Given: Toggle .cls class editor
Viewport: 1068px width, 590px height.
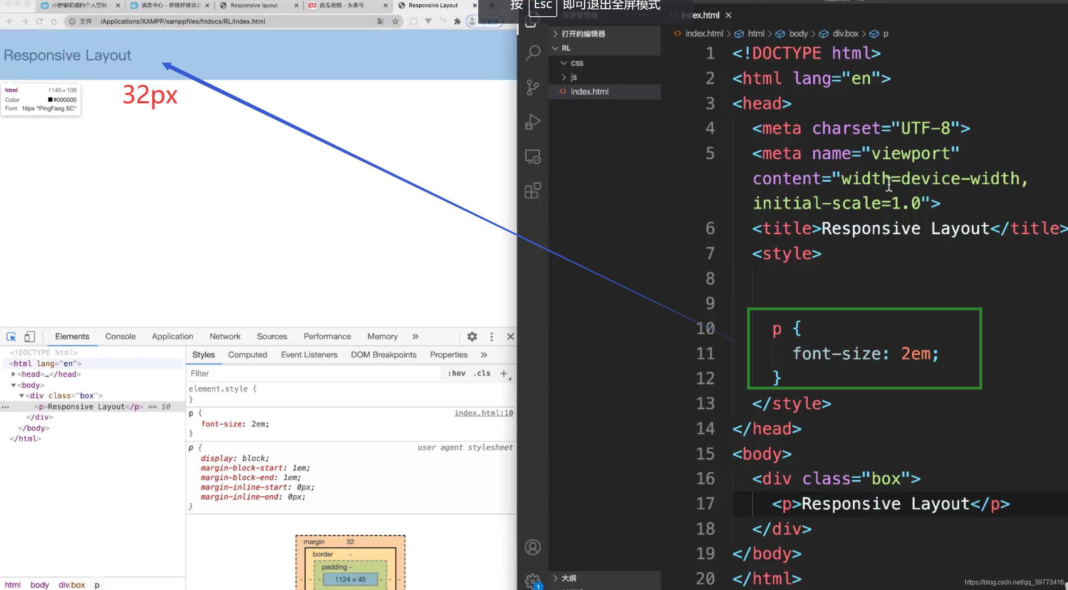Looking at the screenshot, I should coord(482,373).
